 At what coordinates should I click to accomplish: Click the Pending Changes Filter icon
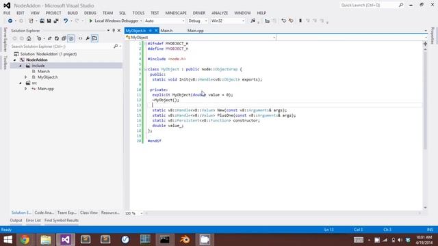(40, 38)
